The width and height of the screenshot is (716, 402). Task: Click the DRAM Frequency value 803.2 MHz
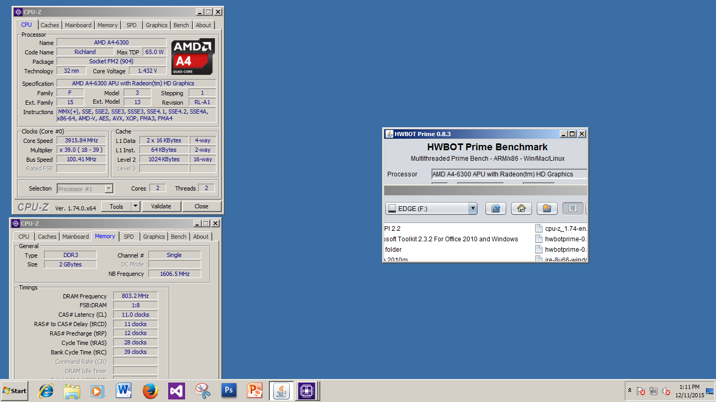(x=135, y=296)
